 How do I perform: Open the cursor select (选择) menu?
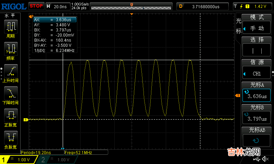pyautogui.click(x=257, y=47)
